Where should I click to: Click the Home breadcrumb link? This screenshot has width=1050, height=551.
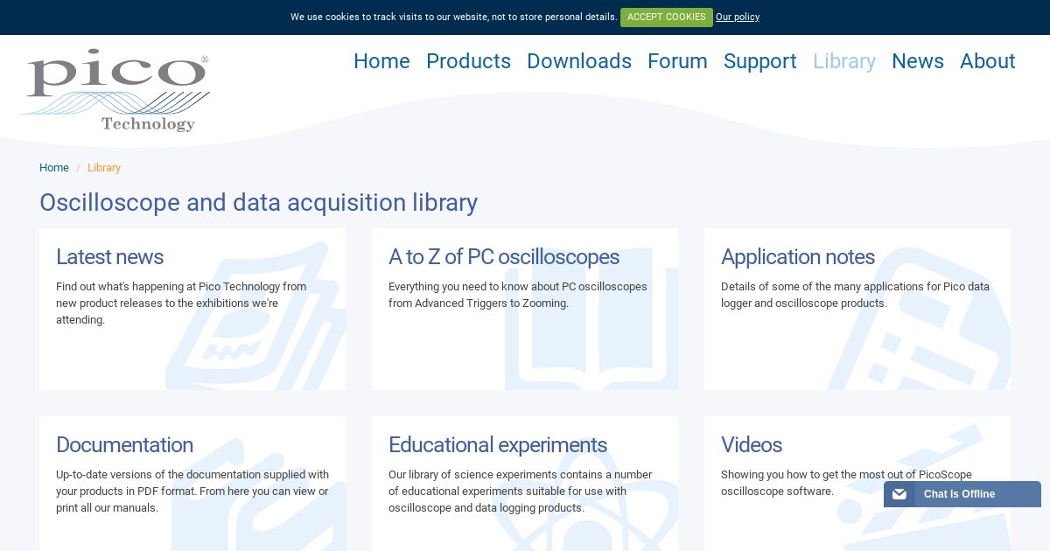[x=54, y=168]
